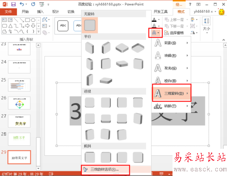Choose the first preset under 透视
Screen dimensions: 227x176
coord(90,103)
